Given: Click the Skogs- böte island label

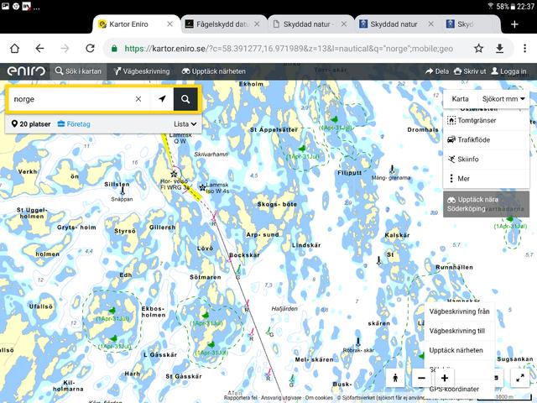Looking at the screenshot, I should pyautogui.click(x=277, y=204).
